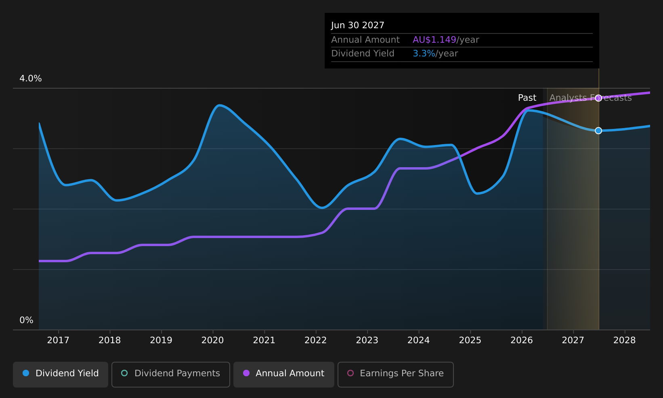Select the 2026 x-axis label

click(522, 340)
